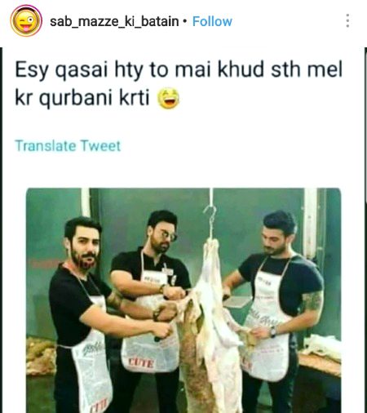Tap the middle man wearing sunglasses
This screenshot has height=413, width=367.
(153, 300)
